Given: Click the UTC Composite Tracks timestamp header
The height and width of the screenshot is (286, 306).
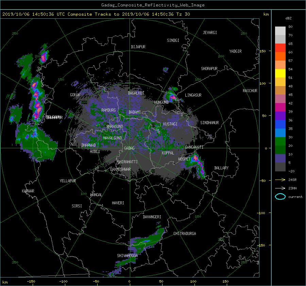Looking at the screenshot, I should point(96,14).
